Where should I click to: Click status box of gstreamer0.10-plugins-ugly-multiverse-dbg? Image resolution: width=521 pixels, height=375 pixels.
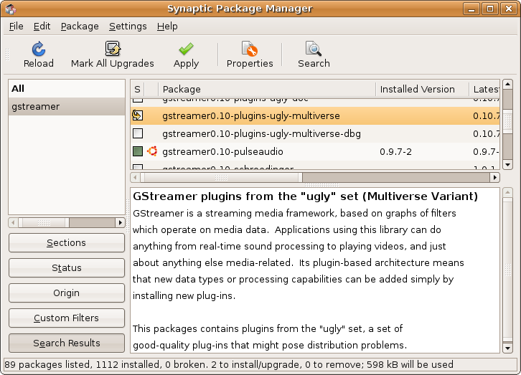pos(138,133)
